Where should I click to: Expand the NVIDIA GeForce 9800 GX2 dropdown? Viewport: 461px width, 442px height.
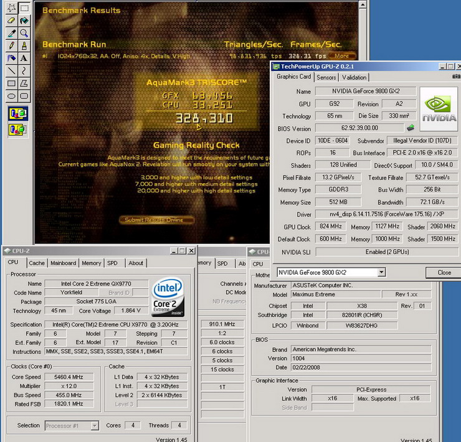click(x=381, y=273)
